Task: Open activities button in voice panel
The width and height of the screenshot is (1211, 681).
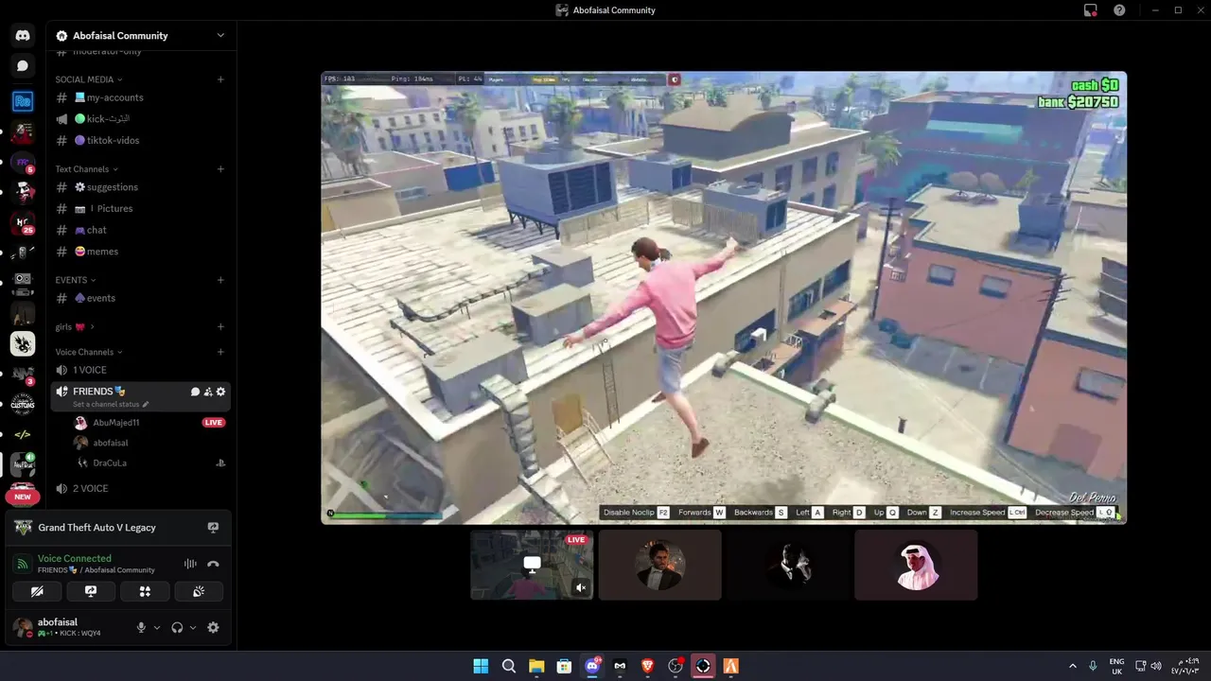Action: [145, 591]
